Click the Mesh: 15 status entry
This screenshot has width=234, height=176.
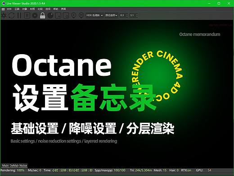pyautogui.click(x=160, y=171)
